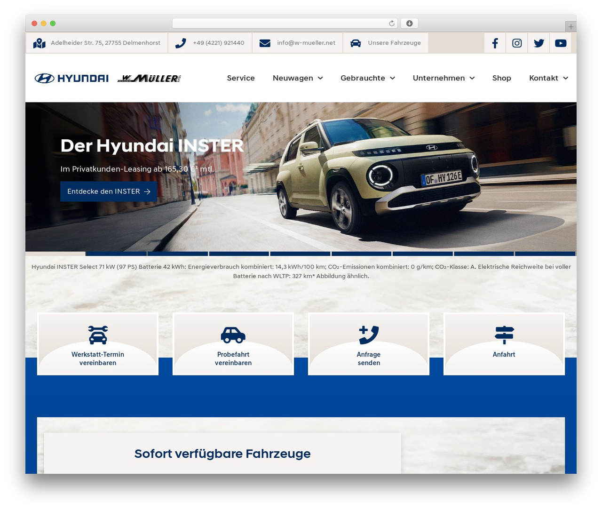Click the Sofort verfügbare Fahrzeuge heading
The width and height of the screenshot is (602, 510).
(222, 454)
